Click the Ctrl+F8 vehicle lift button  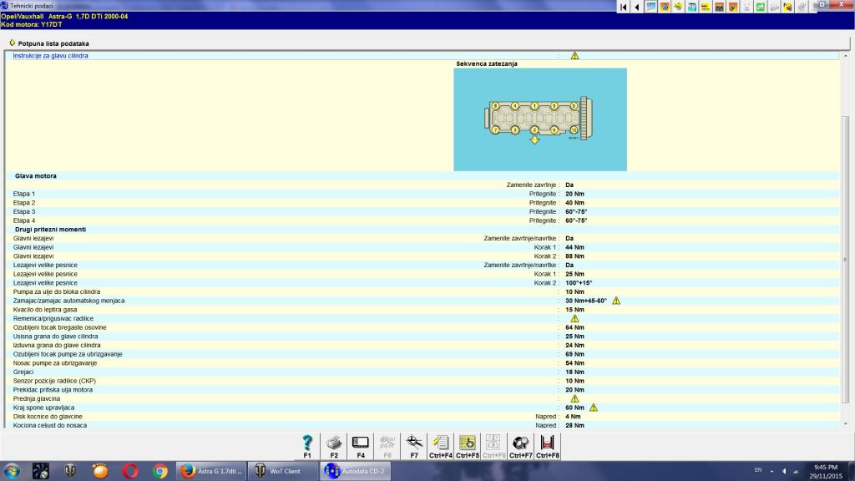tap(548, 446)
